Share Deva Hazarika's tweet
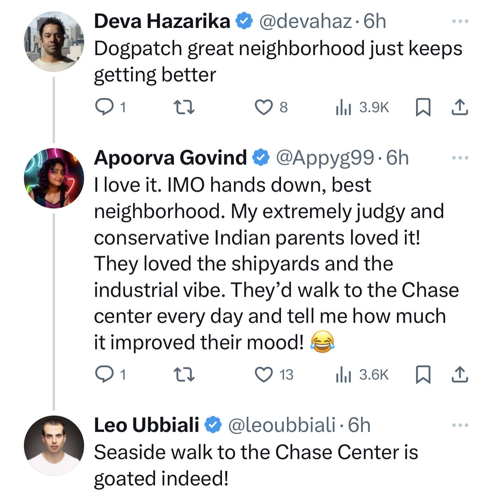 click(x=460, y=107)
